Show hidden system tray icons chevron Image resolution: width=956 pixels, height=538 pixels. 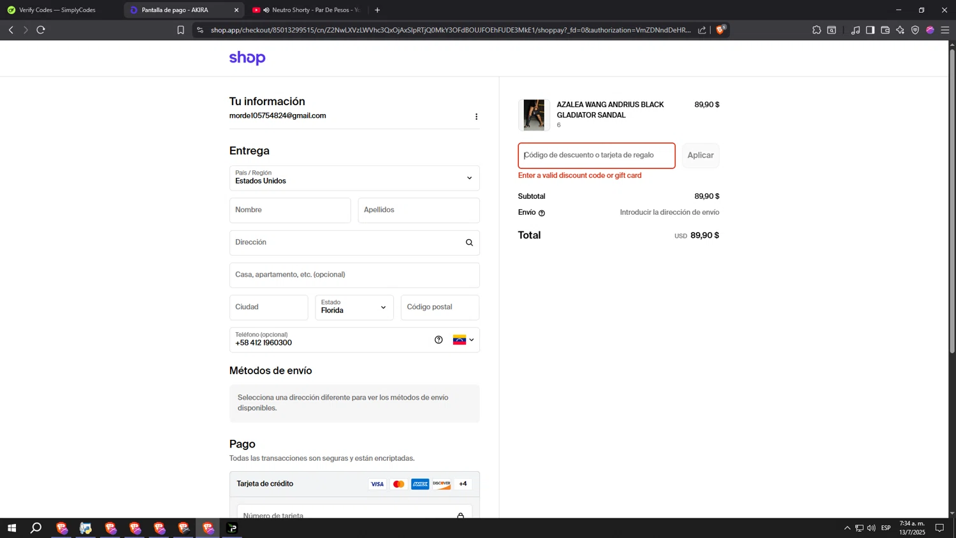click(x=847, y=528)
